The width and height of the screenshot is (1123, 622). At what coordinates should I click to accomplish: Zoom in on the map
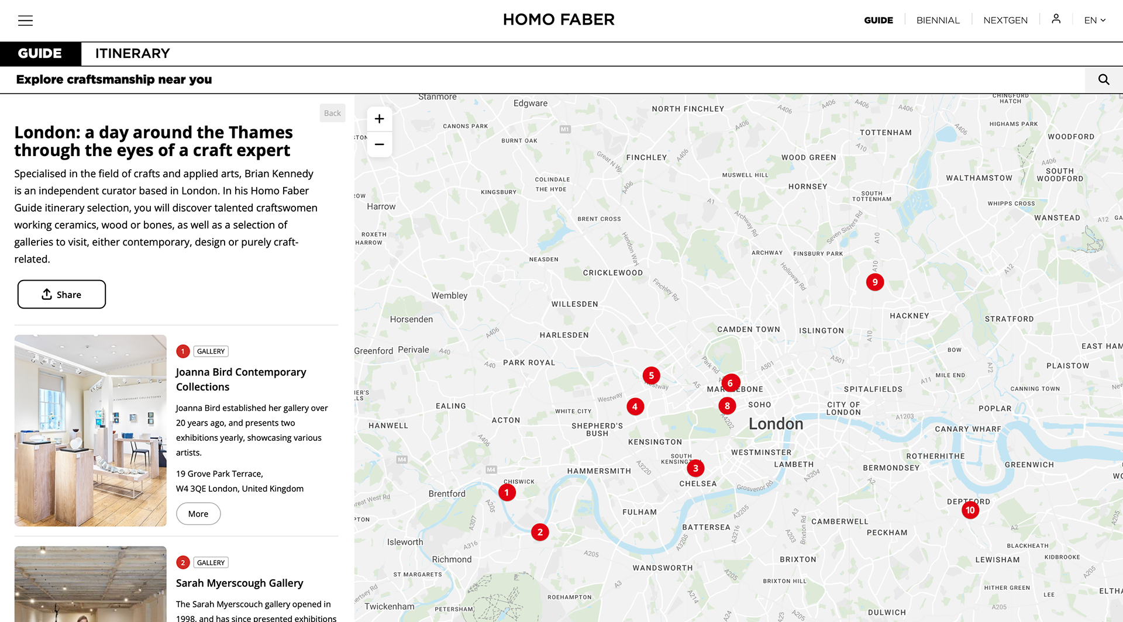(380, 119)
